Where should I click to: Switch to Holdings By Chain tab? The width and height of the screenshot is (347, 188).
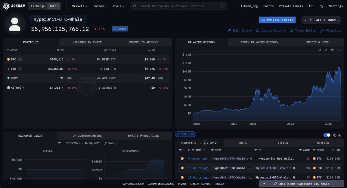(87, 42)
